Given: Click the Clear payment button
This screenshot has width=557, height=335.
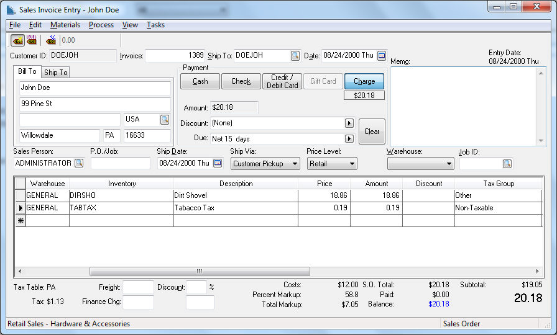Looking at the screenshot, I should [372, 132].
